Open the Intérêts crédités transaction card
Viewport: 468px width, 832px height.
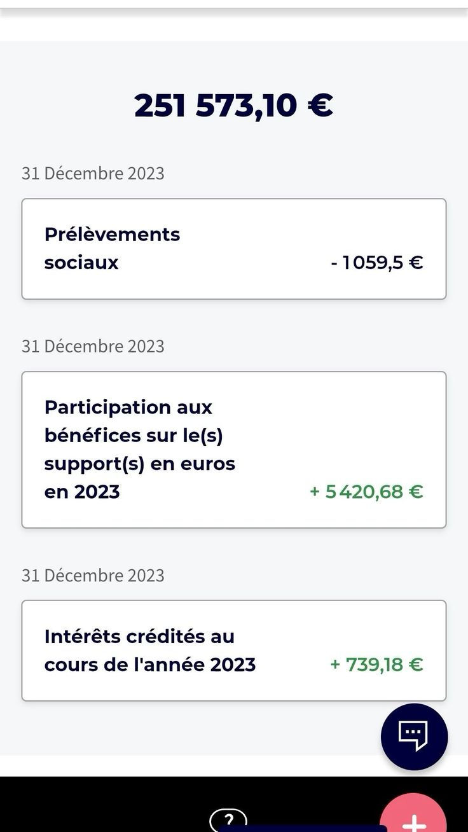[234, 651]
